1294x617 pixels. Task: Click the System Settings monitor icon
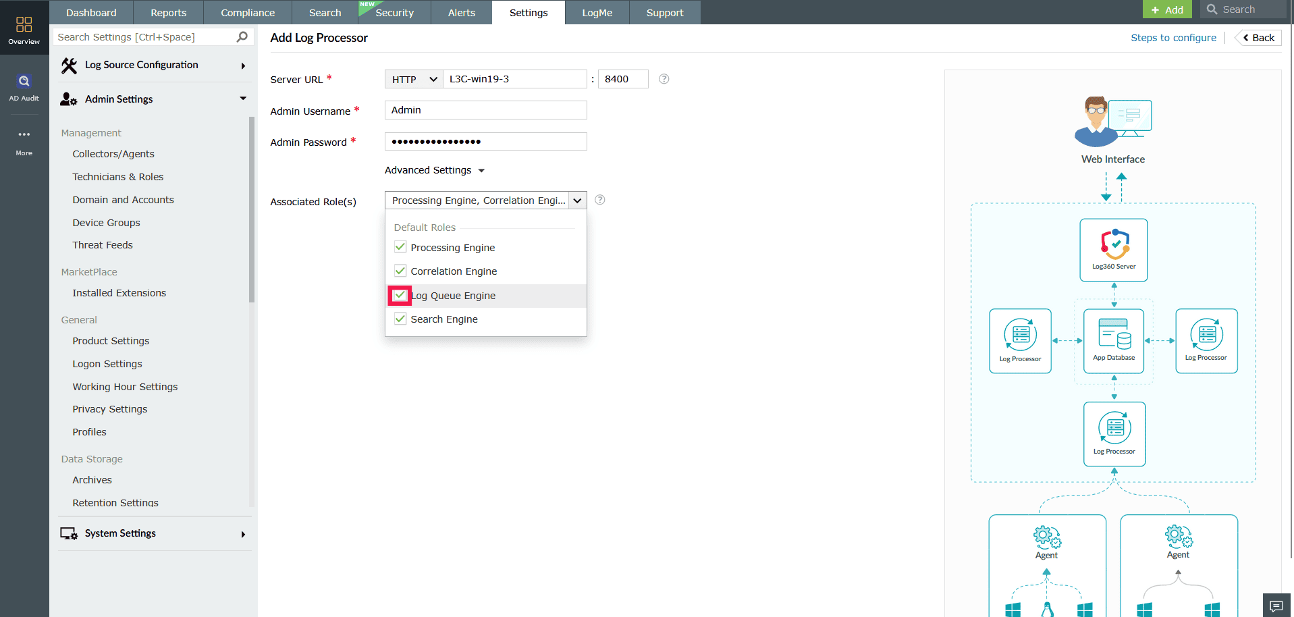pos(69,534)
